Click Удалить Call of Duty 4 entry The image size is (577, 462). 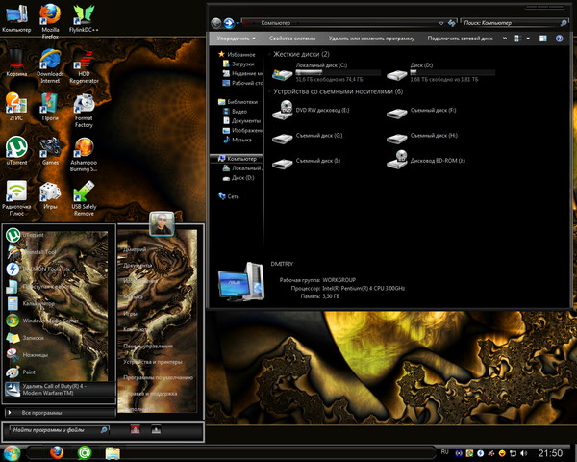click(x=60, y=390)
